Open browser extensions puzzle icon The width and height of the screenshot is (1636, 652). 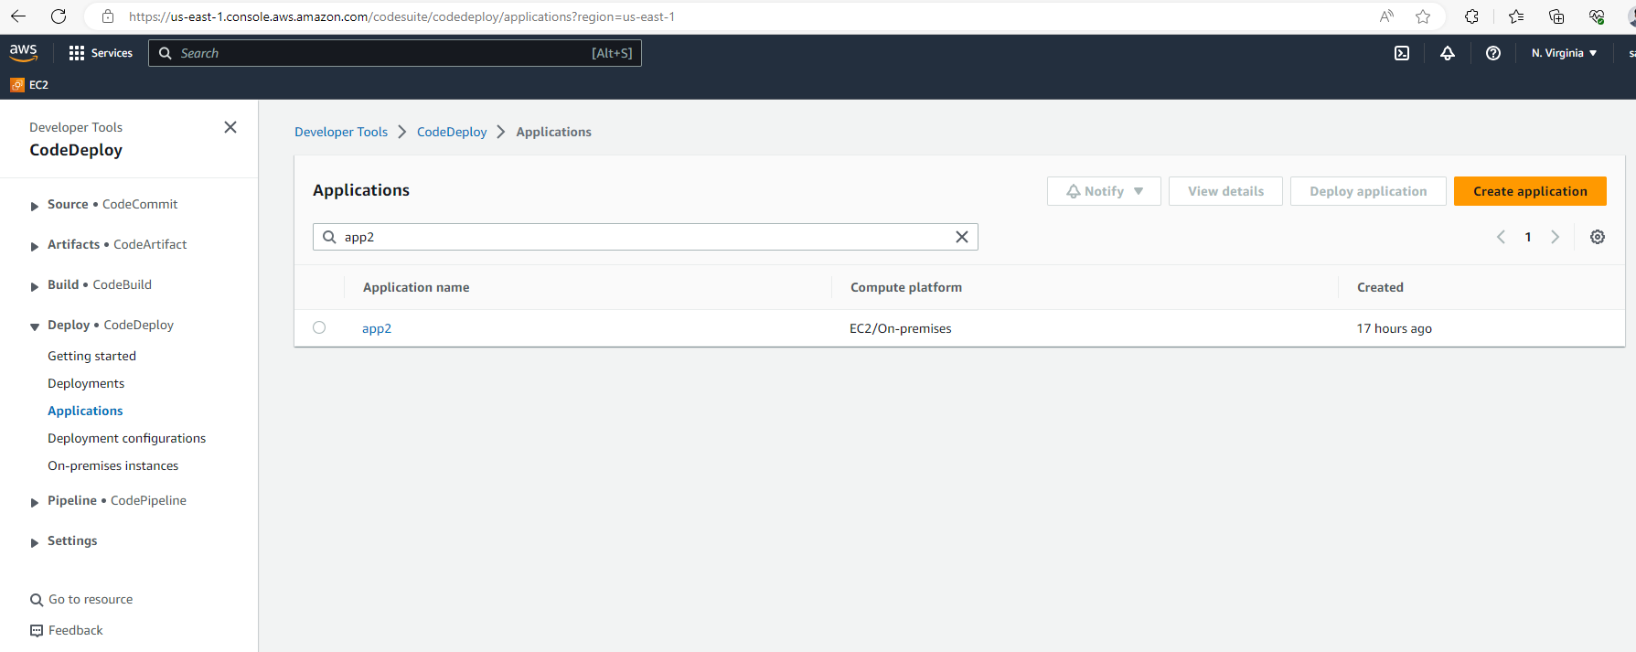[x=1471, y=16]
